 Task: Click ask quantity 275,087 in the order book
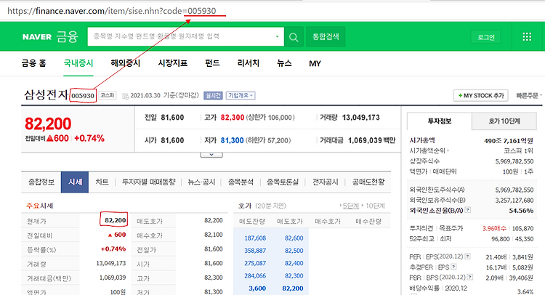click(x=255, y=263)
